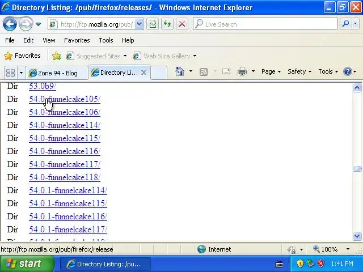This screenshot has width=363, height=272.
Task: Open the 54.0-funnelcake118/ link
Action: pos(65,177)
